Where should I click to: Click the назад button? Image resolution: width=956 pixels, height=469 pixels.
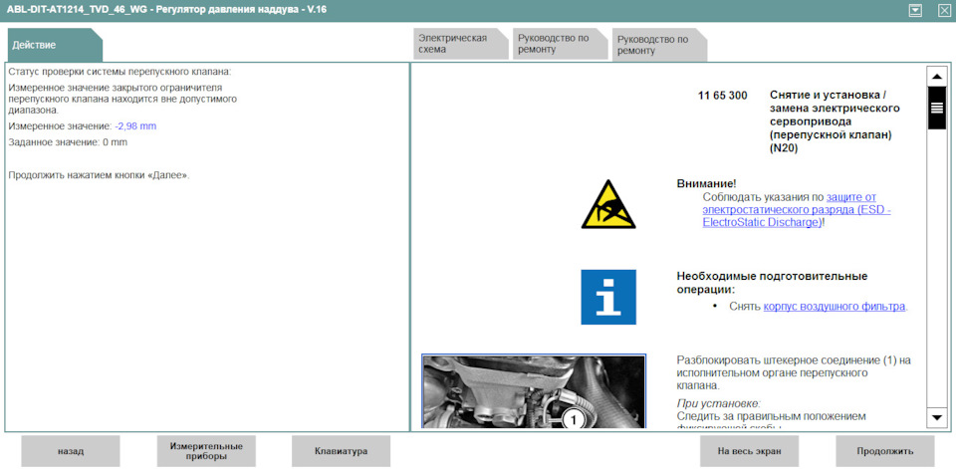(x=71, y=451)
